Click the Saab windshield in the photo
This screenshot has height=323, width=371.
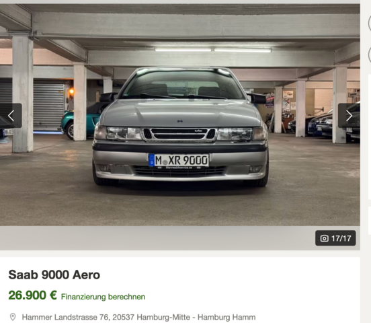(x=182, y=84)
